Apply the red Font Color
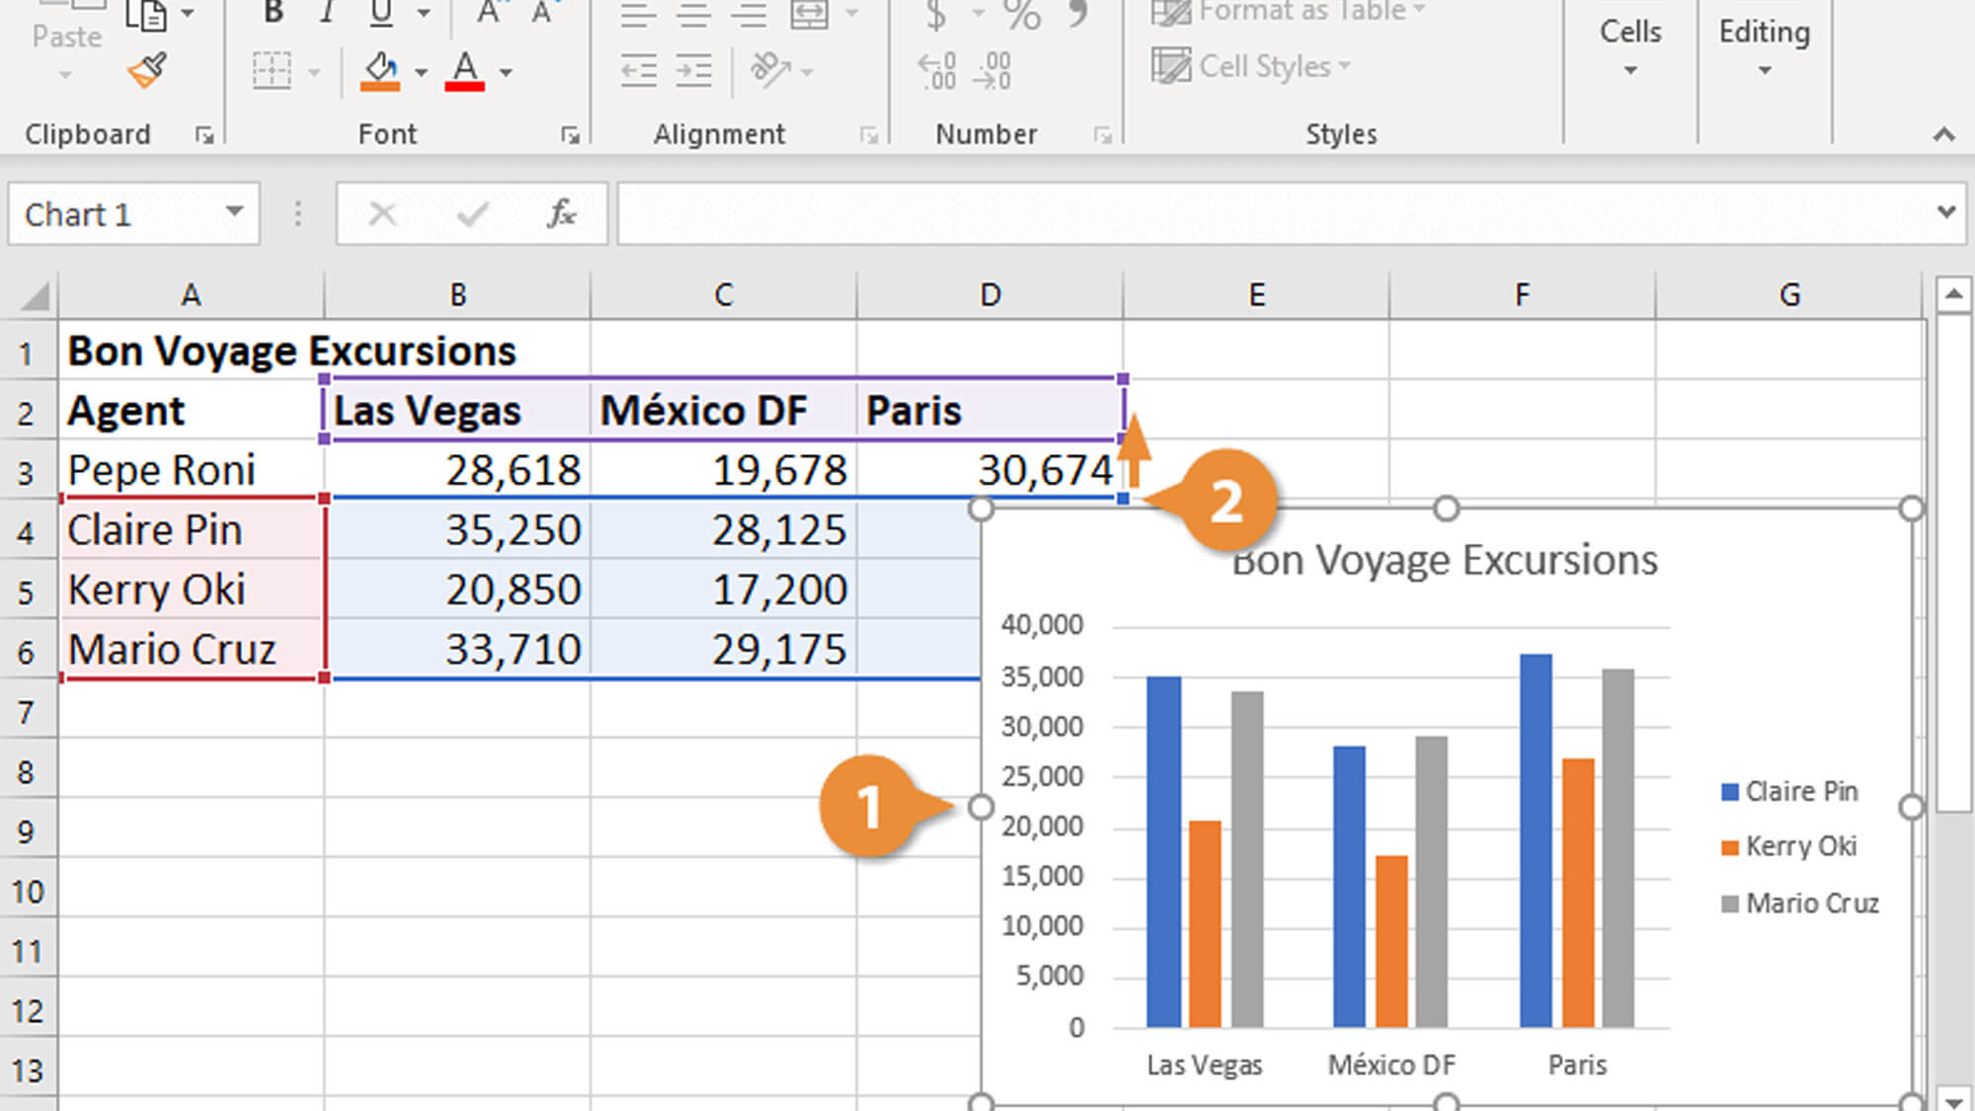This screenshot has width=1975, height=1111. click(465, 71)
